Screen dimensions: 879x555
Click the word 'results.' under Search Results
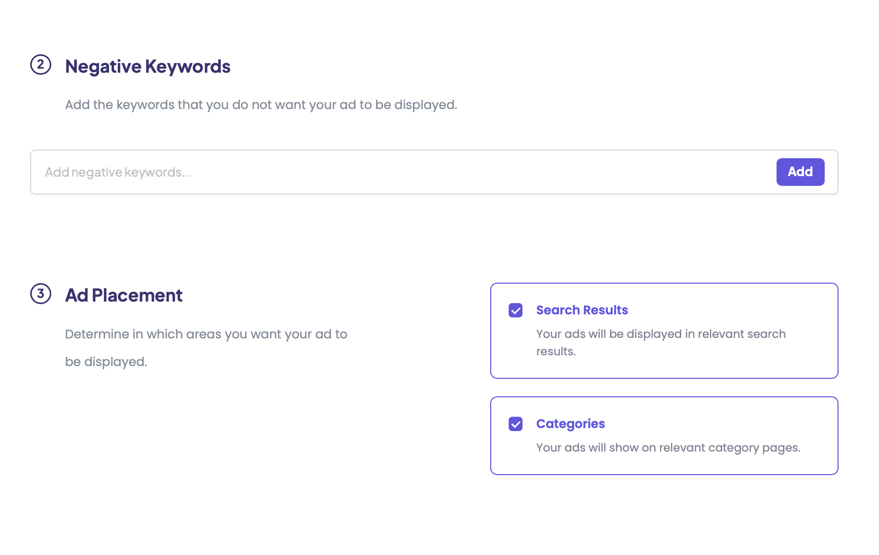556,352
